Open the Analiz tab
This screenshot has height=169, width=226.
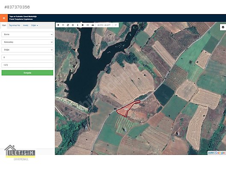(26, 25)
